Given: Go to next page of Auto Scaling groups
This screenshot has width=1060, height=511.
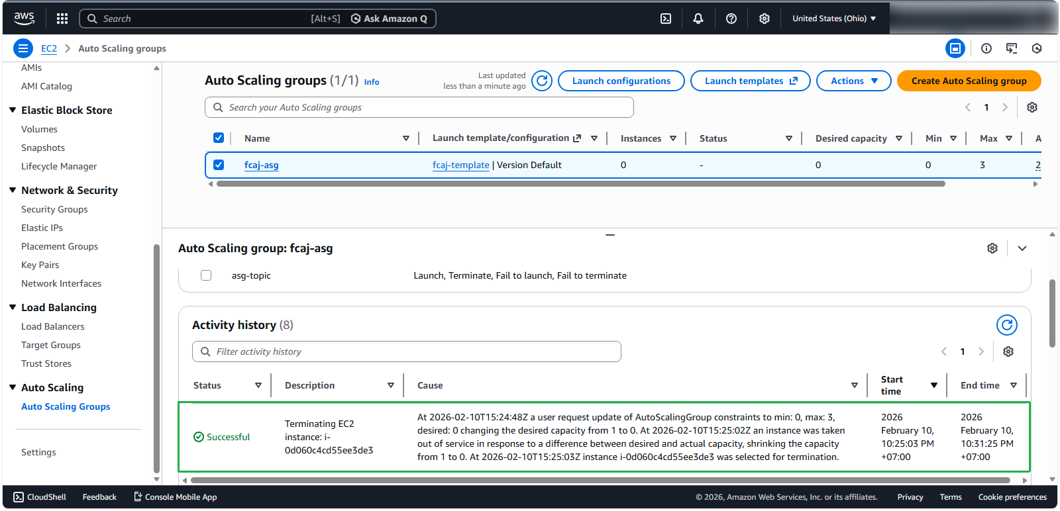Looking at the screenshot, I should (x=1005, y=107).
